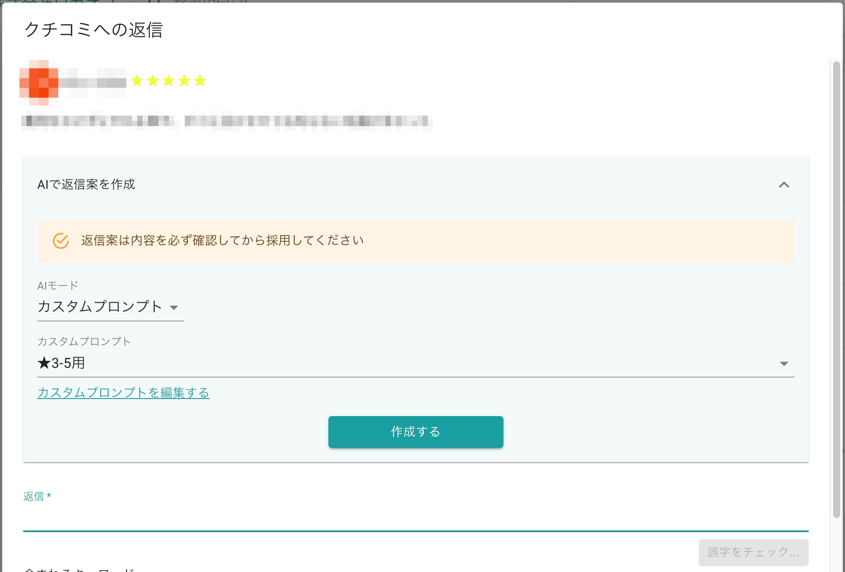Image resolution: width=845 pixels, height=572 pixels.
Task: Click the vertical scrollbar of the dialog
Action: coord(836,289)
